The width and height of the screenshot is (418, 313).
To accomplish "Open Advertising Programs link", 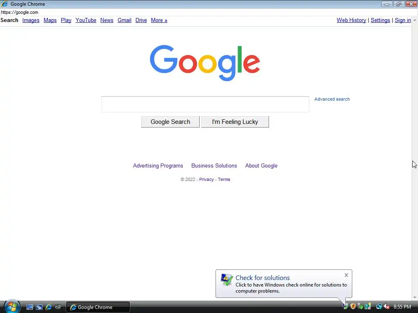I will pyautogui.click(x=158, y=165).
